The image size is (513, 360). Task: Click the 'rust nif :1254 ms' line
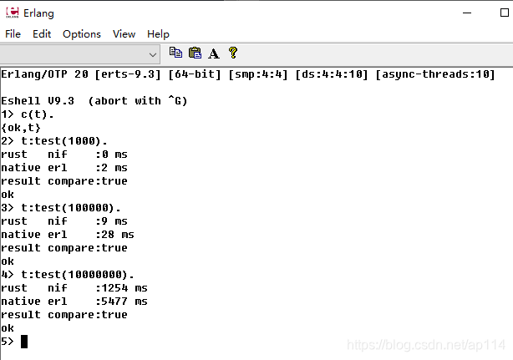(74, 288)
